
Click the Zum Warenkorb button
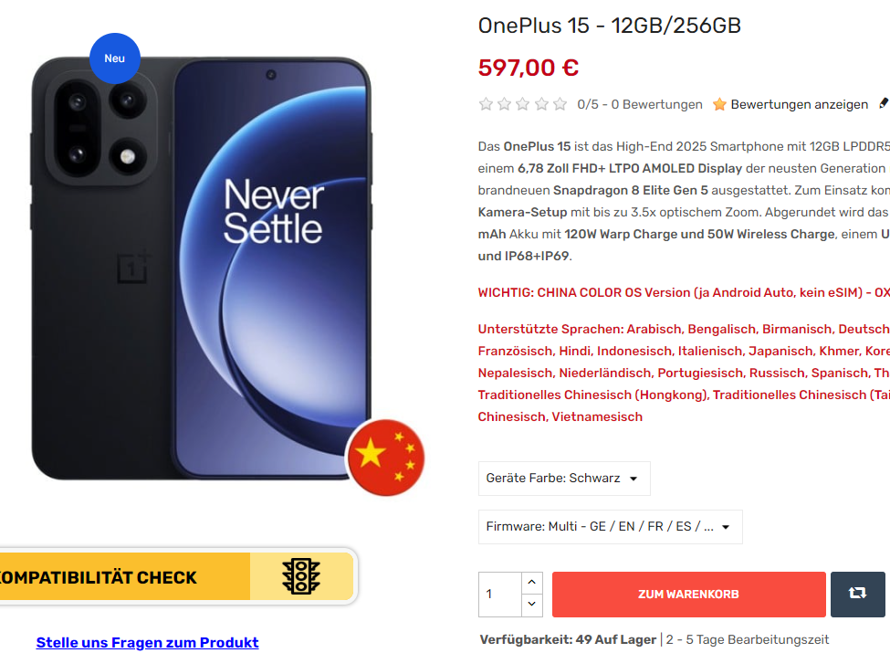(x=688, y=595)
